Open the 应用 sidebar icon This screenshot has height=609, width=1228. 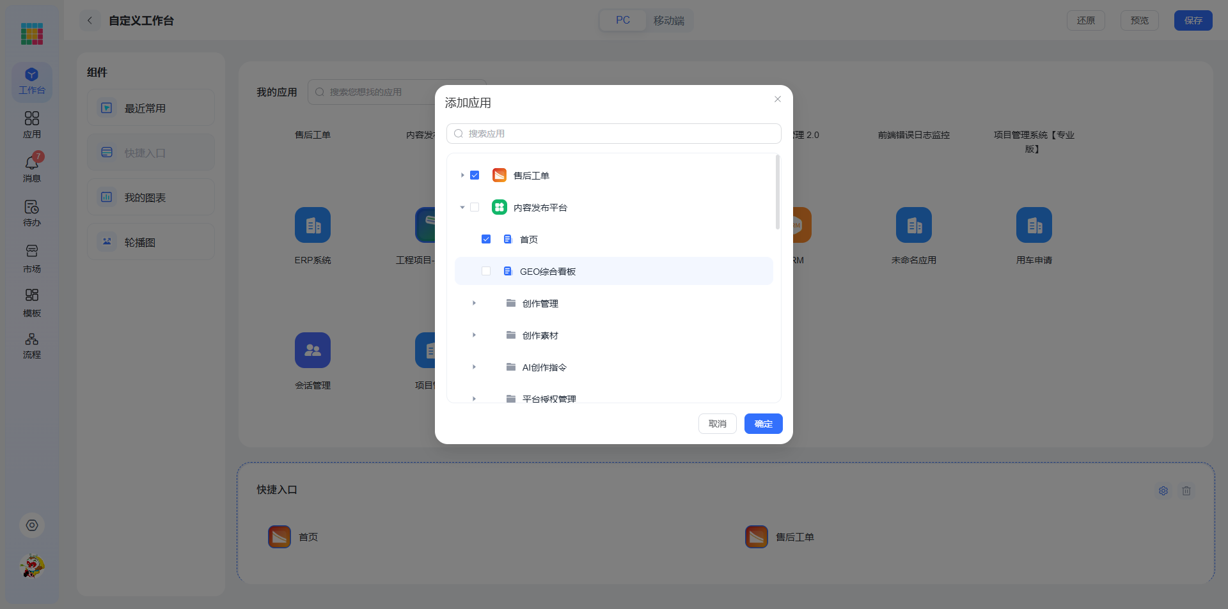[x=32, y=125]
